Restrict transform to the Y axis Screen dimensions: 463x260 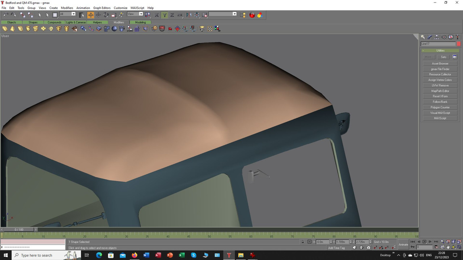pyautogui.click(x=165, y=15)
